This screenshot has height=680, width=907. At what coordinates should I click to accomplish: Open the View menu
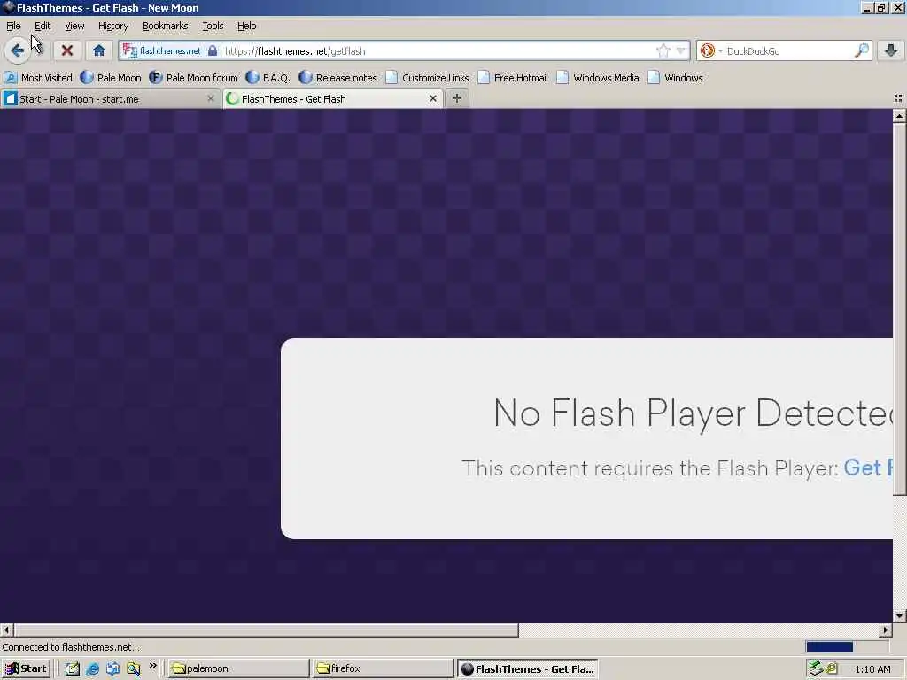74,26
